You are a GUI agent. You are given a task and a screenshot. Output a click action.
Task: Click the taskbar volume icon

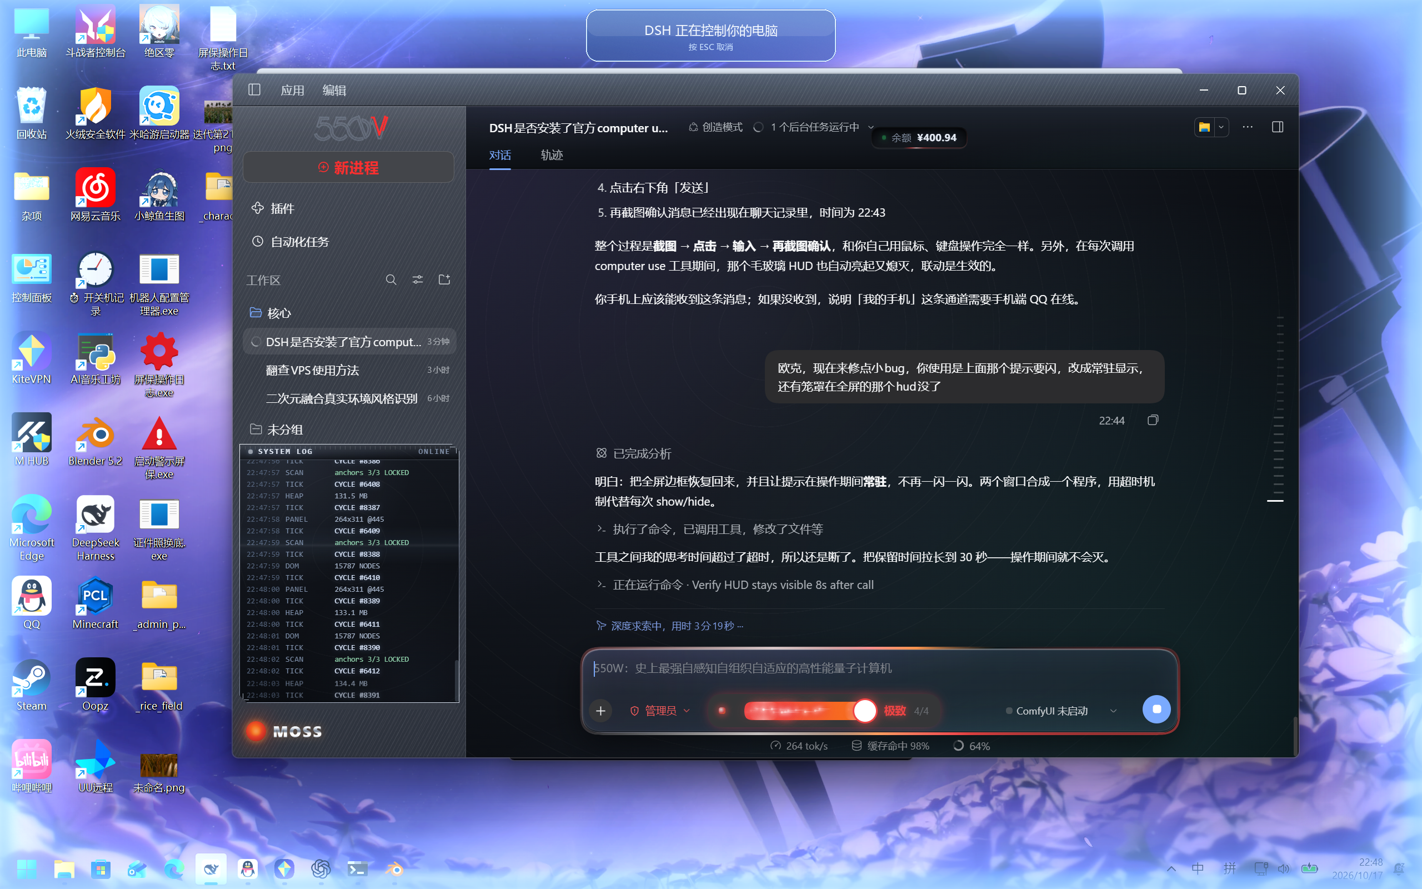click(x=1284, y=868)
